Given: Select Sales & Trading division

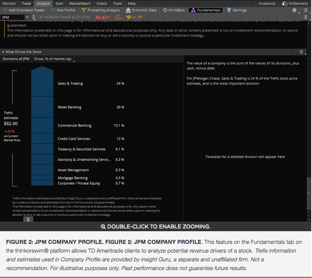Looking at the screenshot, I should (70, 83).
